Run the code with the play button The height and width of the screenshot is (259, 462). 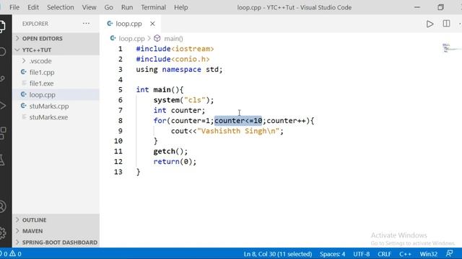[x=430, y=24]
